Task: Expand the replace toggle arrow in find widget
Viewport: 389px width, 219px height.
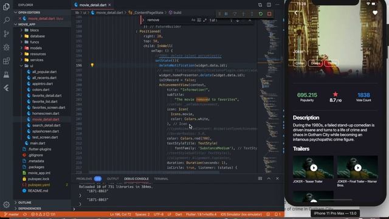Action: click(143, 20)
